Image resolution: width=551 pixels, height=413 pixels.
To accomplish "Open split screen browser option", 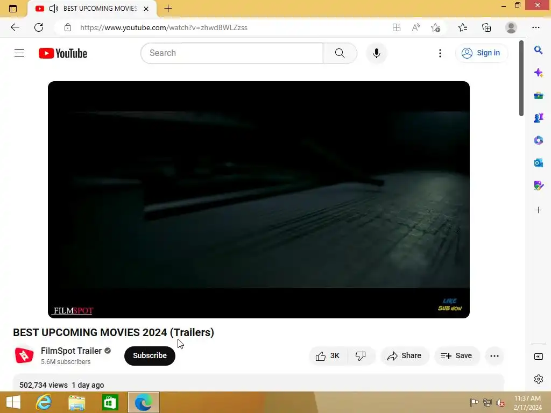I will click(397, 27).
